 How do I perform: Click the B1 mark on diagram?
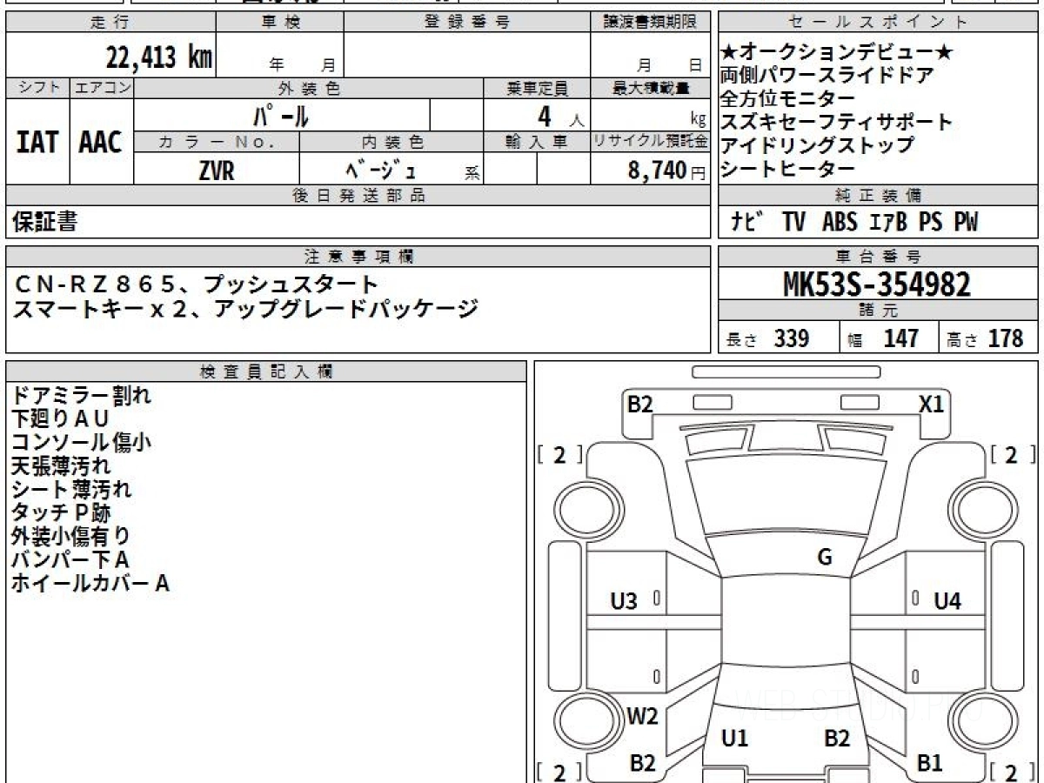pos(931,763)
